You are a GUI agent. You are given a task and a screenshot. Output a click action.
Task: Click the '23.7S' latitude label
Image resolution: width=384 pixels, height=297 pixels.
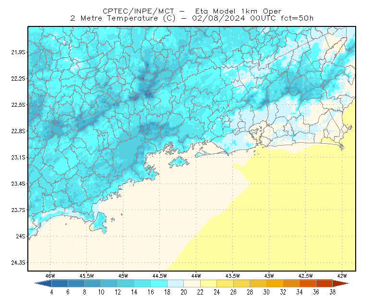click(18, 210)
